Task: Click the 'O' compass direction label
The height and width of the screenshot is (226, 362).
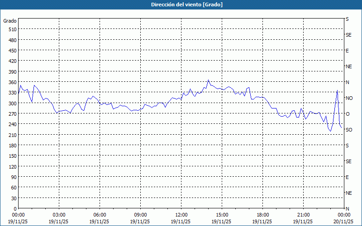Action: point(348,114)
